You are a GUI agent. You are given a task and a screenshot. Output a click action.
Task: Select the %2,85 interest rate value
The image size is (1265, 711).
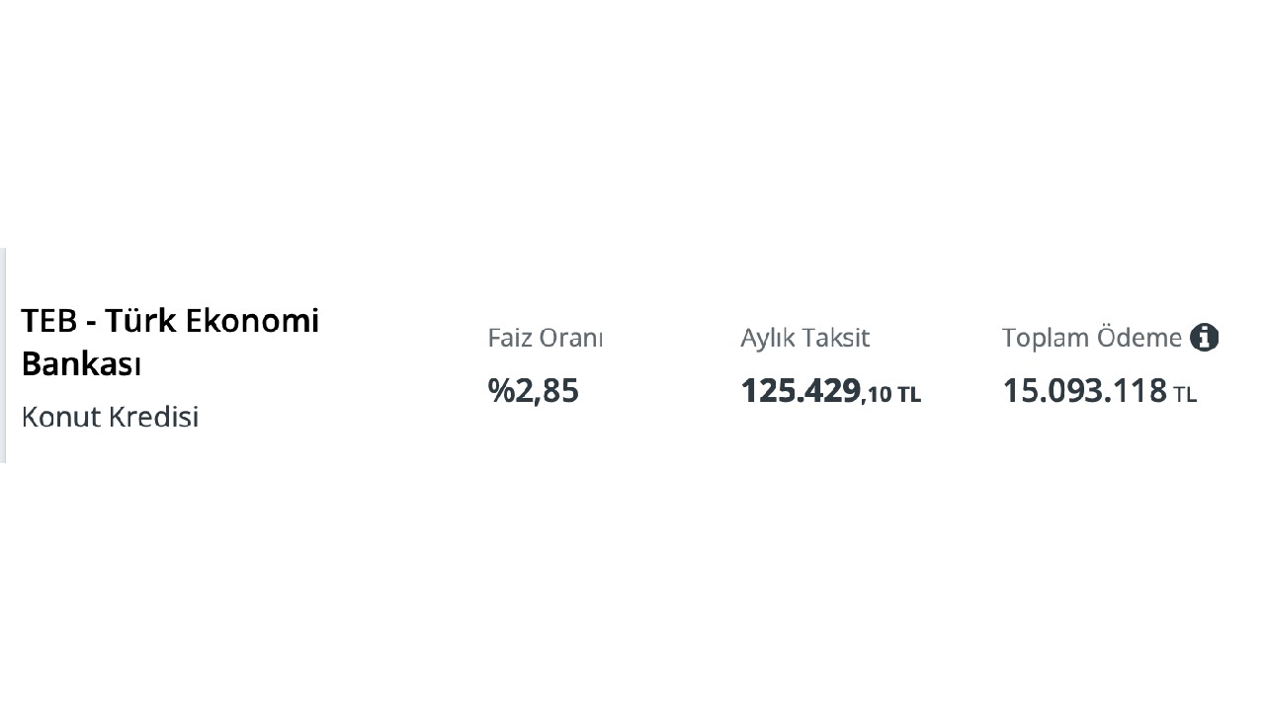[534, 391]
